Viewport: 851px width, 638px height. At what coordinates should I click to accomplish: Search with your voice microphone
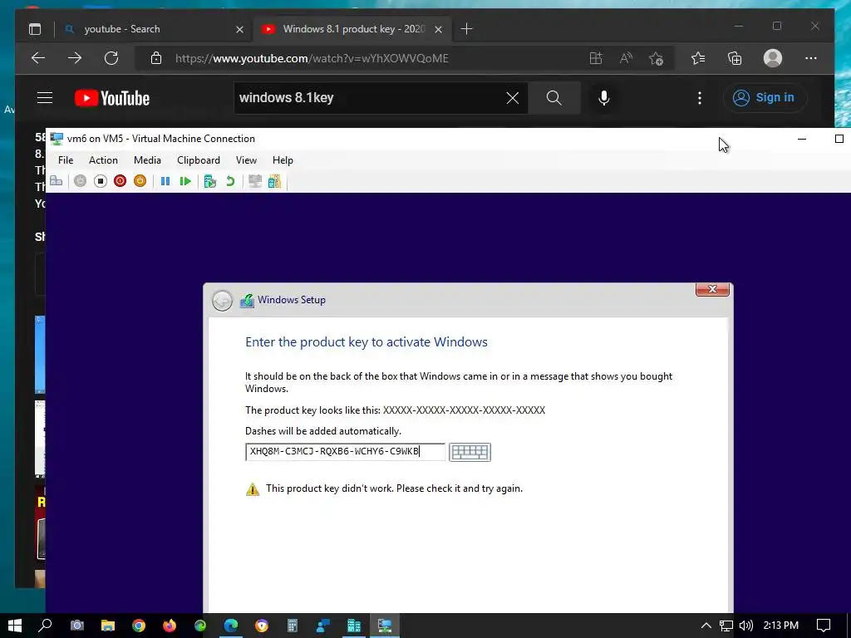coord(604,98)
